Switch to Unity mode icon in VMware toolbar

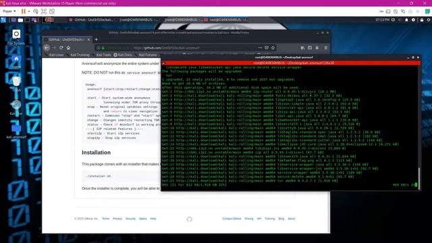point(52,11)
